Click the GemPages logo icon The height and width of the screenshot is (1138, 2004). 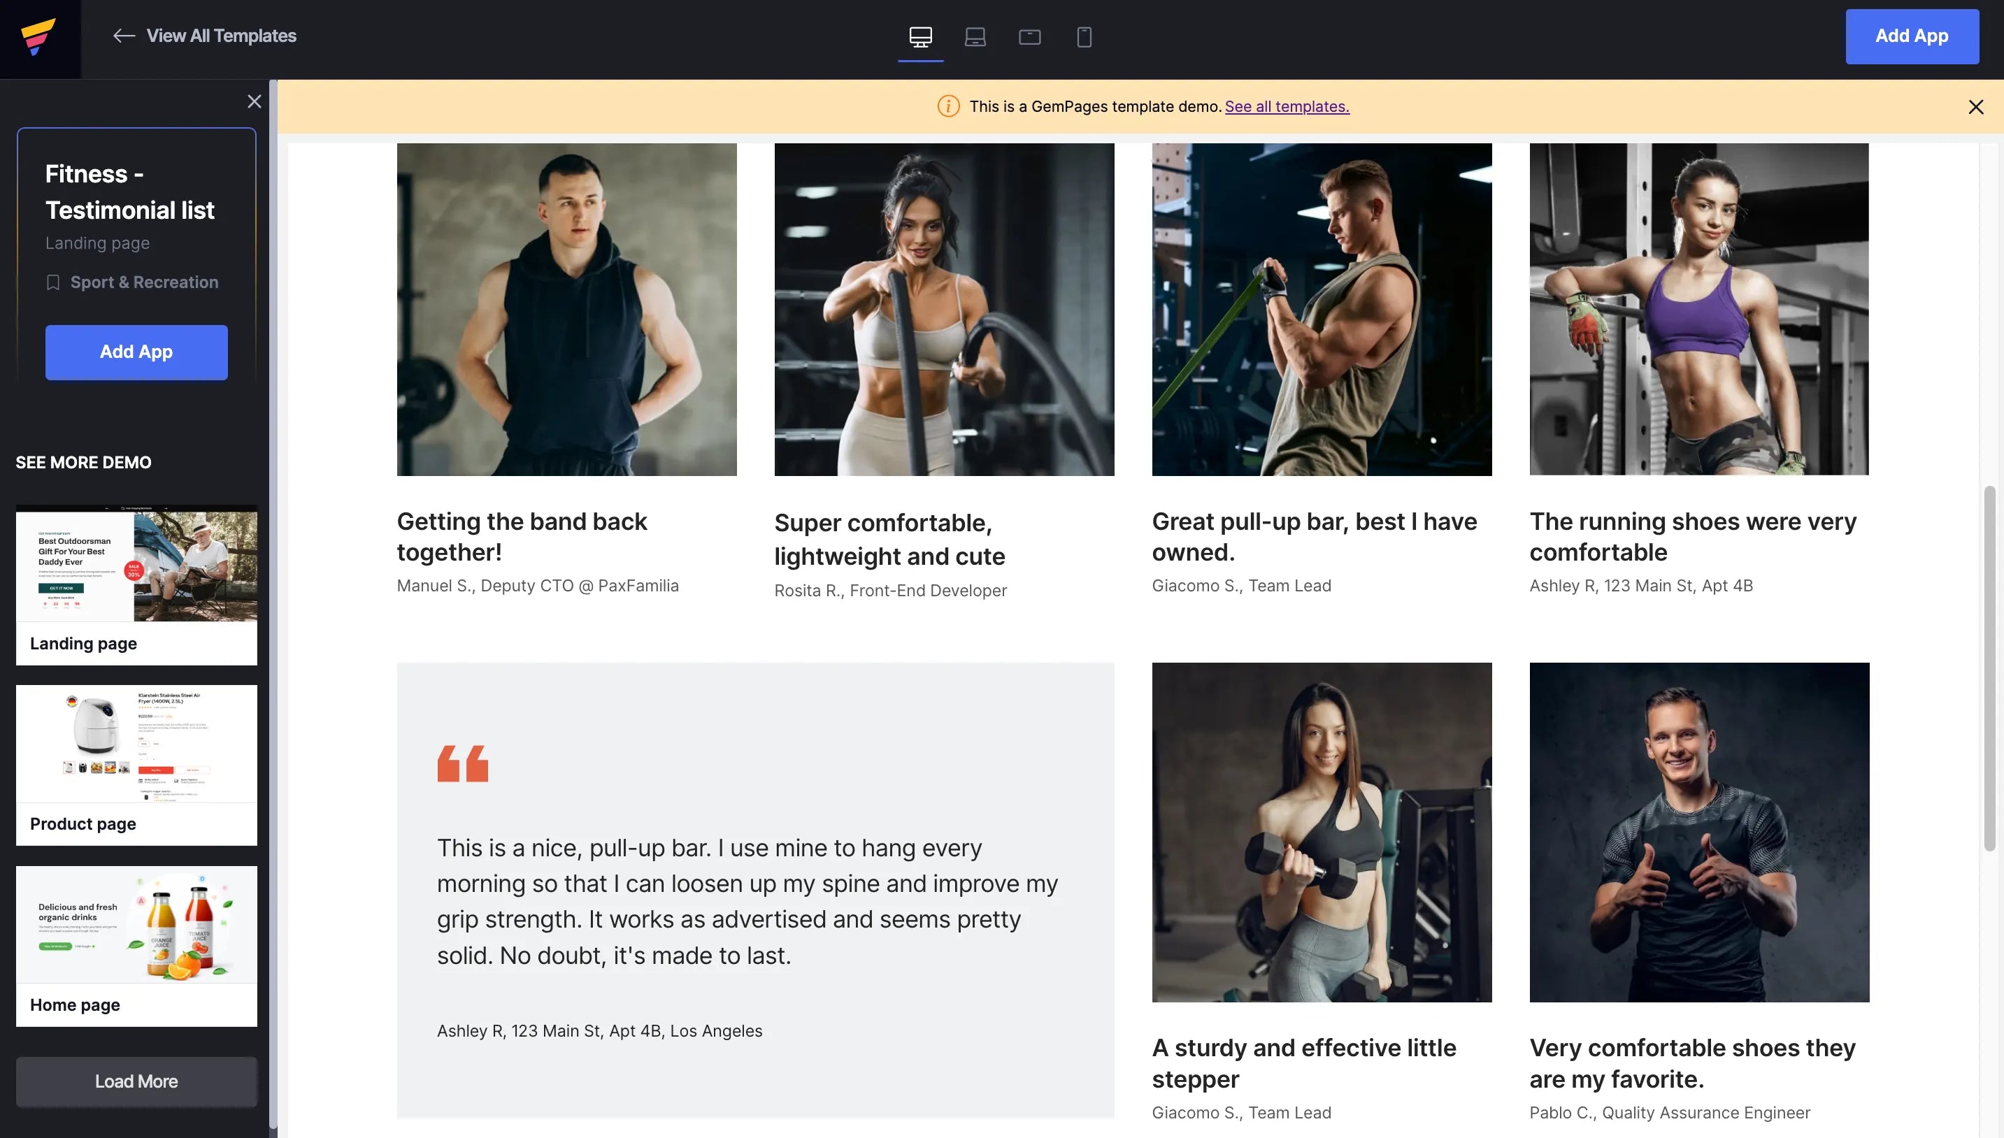coord(38,37)
